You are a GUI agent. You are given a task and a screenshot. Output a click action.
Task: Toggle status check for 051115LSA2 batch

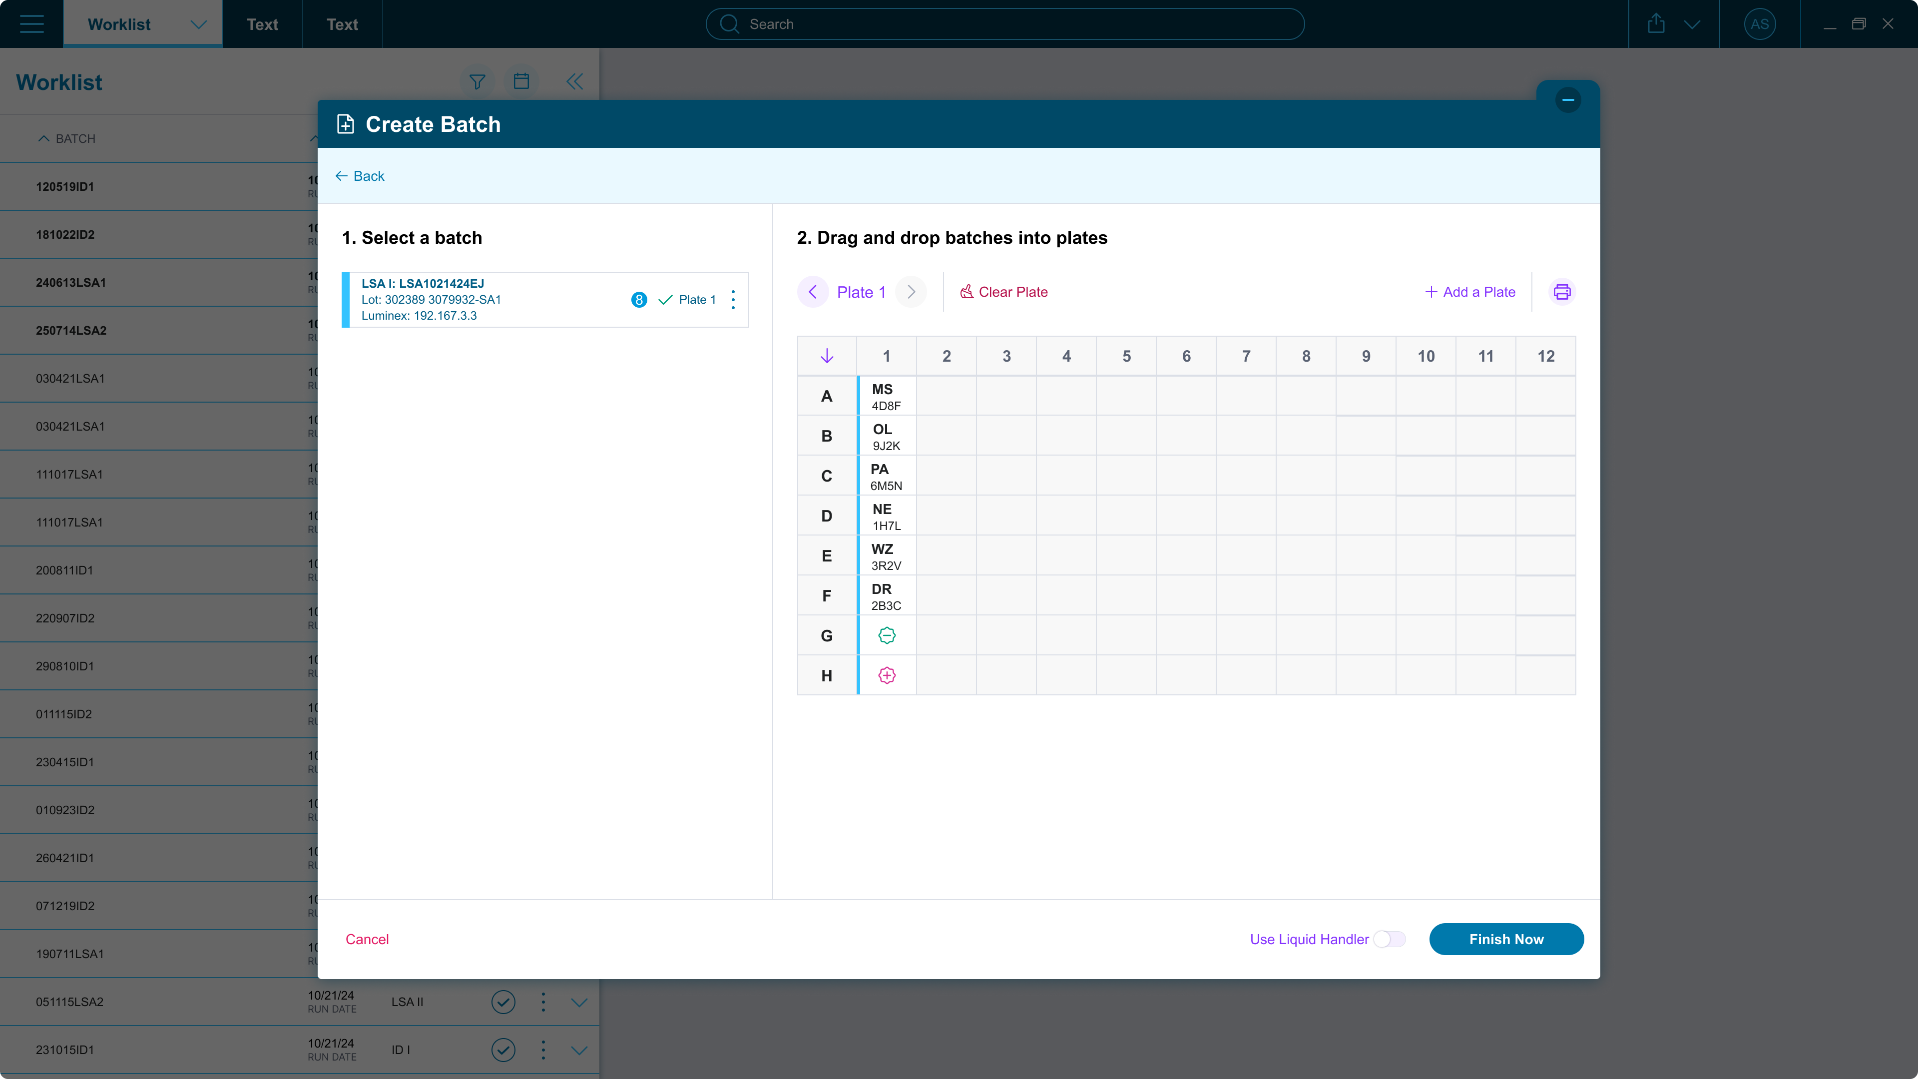(x=503, y=1002)
